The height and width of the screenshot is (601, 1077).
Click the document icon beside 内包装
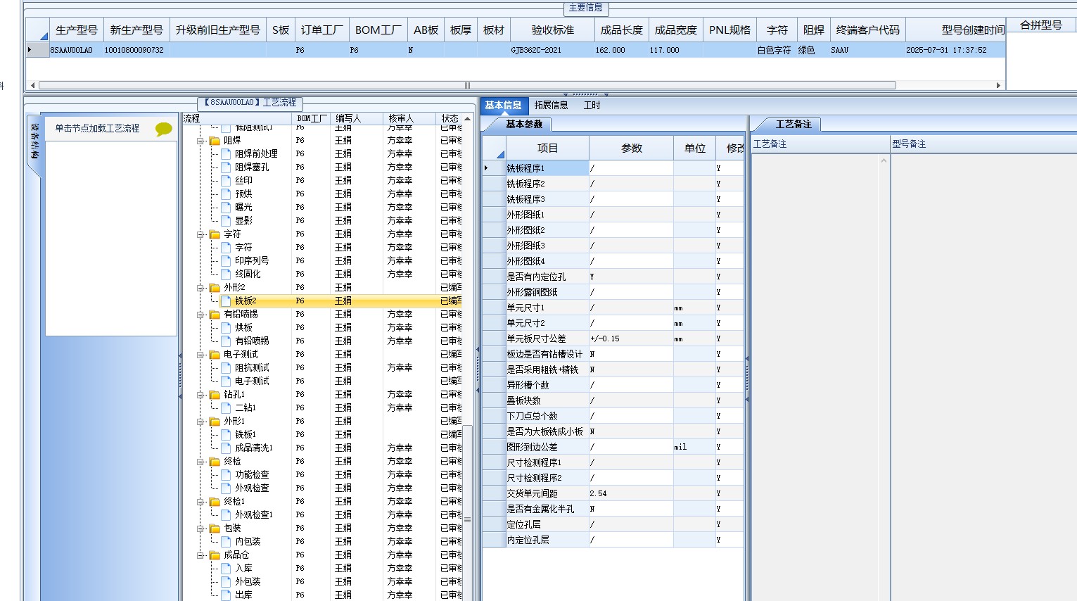227,542
